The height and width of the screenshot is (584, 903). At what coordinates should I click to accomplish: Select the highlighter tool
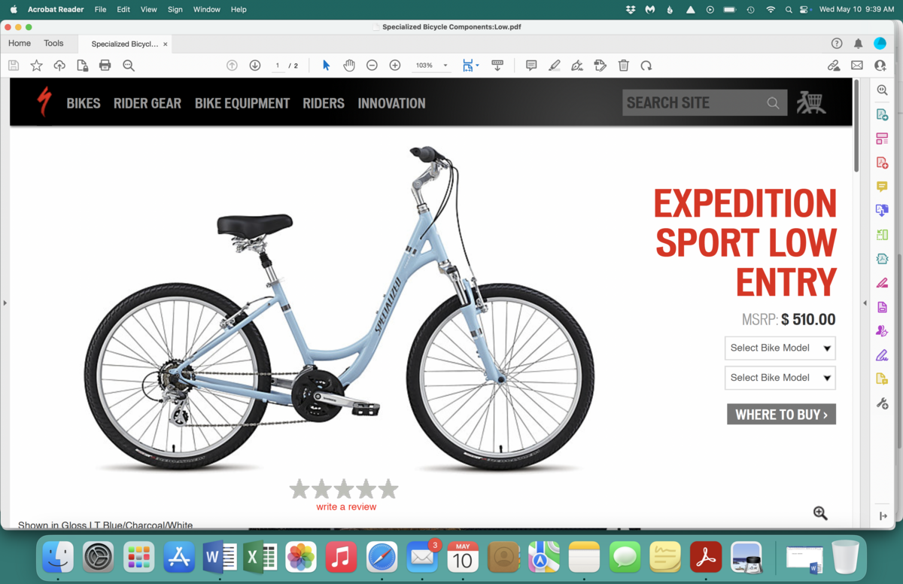555,65
